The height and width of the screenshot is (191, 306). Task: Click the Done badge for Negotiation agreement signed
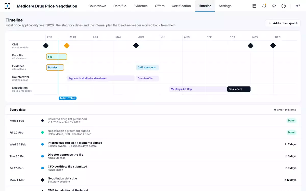(x=291, y=132)
